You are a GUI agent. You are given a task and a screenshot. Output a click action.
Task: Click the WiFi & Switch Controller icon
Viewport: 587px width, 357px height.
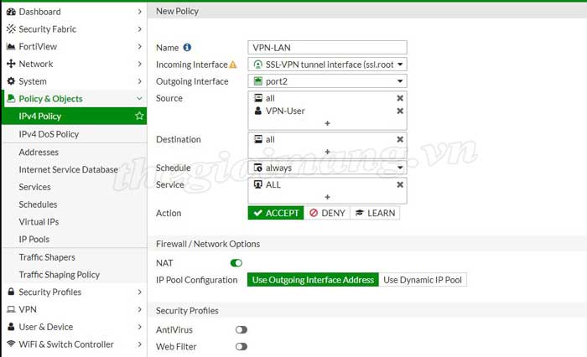coord(11,344)
